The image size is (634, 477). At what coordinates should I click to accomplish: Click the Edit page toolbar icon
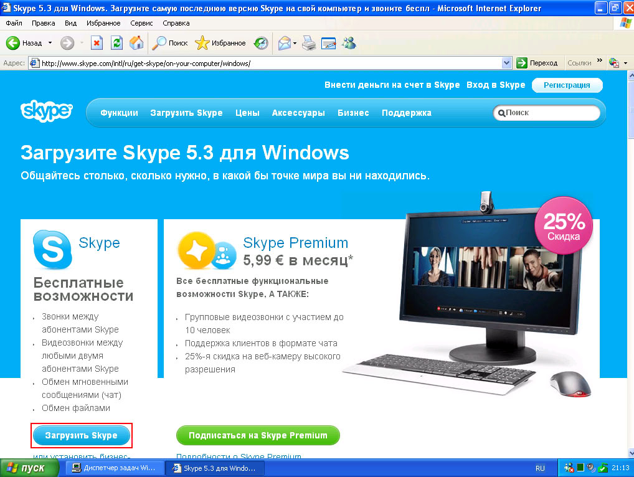(328, 43)
